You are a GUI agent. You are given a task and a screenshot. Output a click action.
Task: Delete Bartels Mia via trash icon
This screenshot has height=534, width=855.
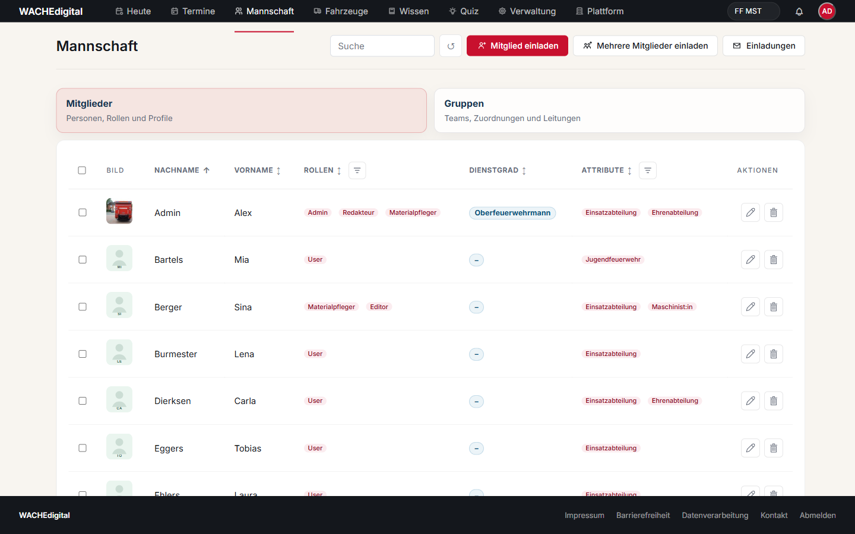[774, 259]
